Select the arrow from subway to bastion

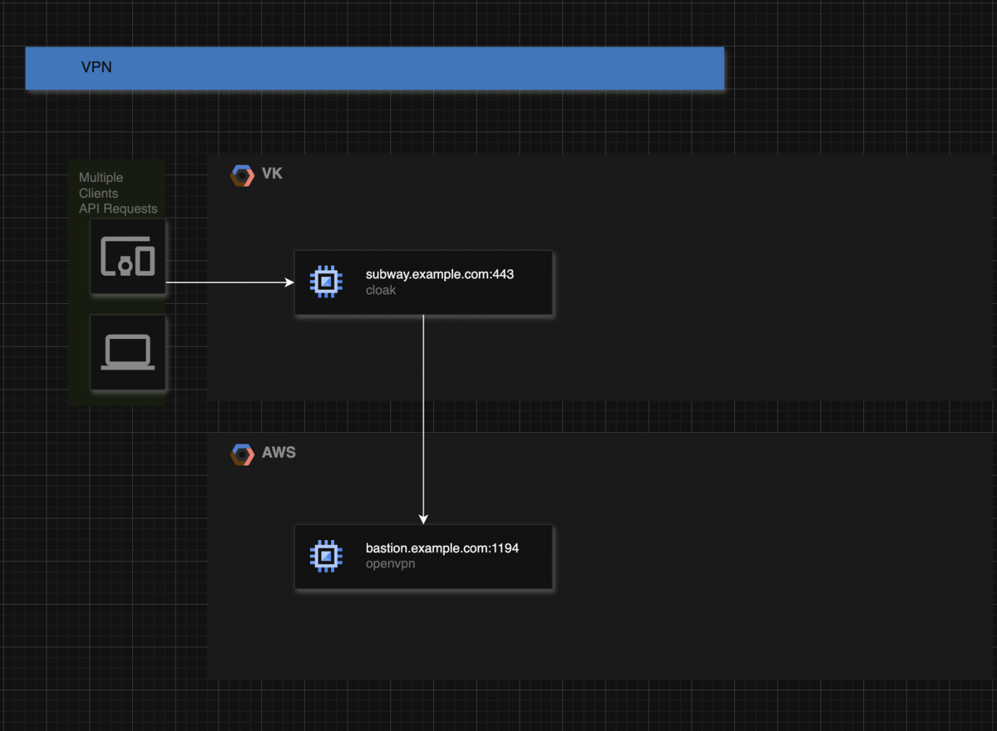click(424, 415)
